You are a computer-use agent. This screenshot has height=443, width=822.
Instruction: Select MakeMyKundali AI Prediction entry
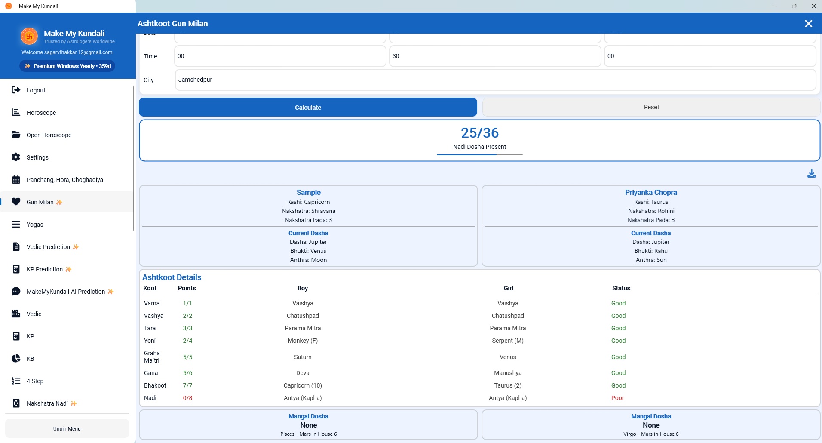tap(67, 291)
